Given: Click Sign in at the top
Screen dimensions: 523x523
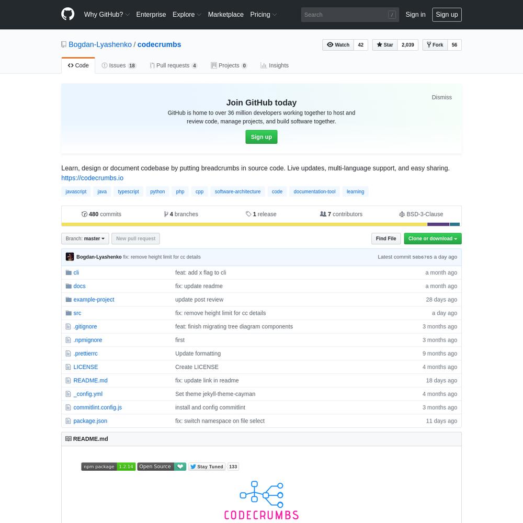Looking at the screenshot, I should [416, 14].
